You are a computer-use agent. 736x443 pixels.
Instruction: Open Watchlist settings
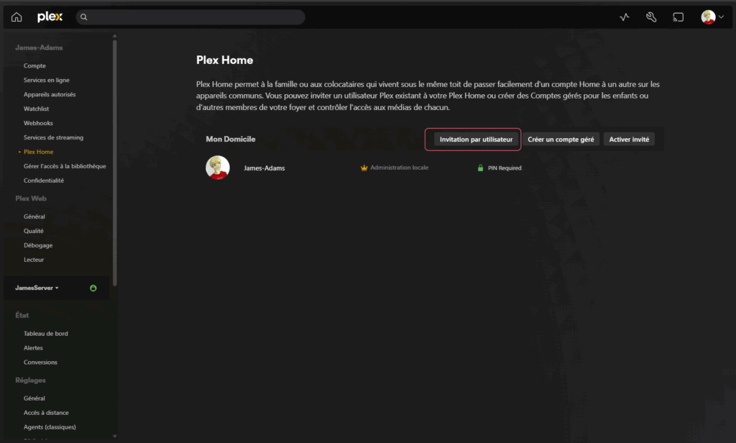click(36, 109)
